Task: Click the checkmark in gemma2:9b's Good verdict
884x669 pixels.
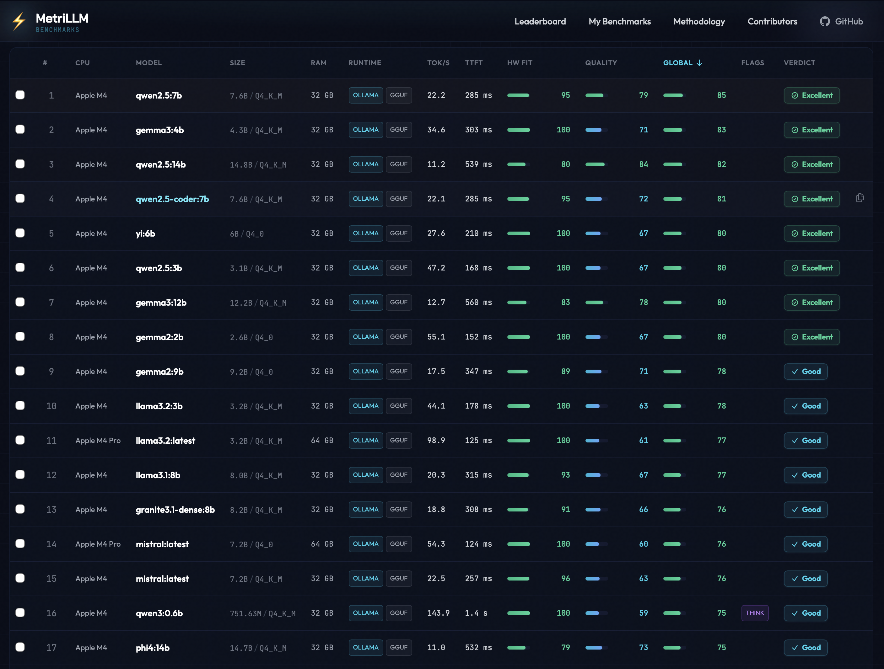Action: pyautogui.click(x=795, y=371)
